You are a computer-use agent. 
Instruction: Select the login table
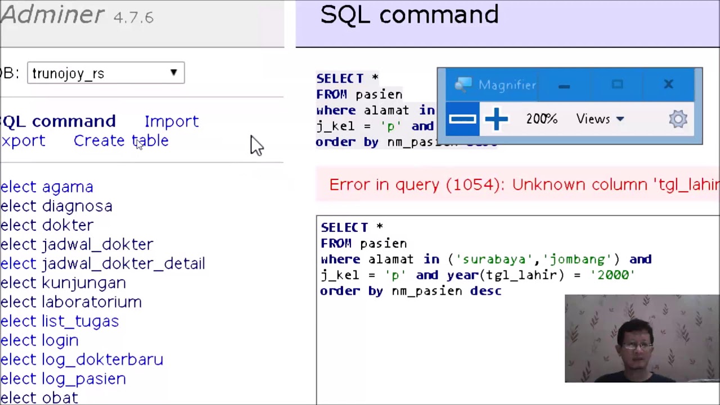[x=60, y=340]
